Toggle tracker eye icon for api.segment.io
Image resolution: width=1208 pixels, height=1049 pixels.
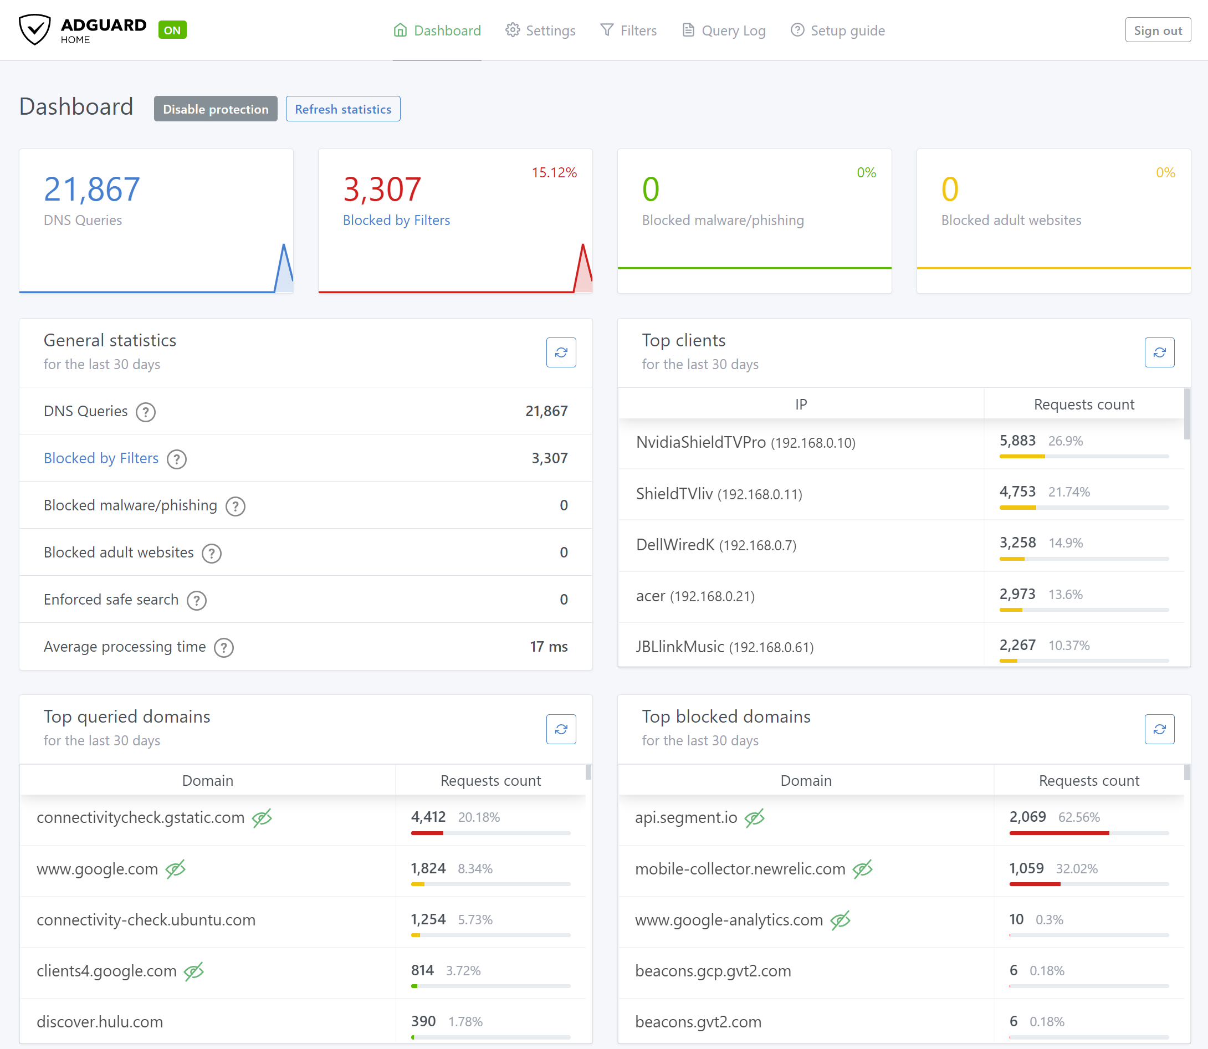pyautogui.click(x=754, y=818)
